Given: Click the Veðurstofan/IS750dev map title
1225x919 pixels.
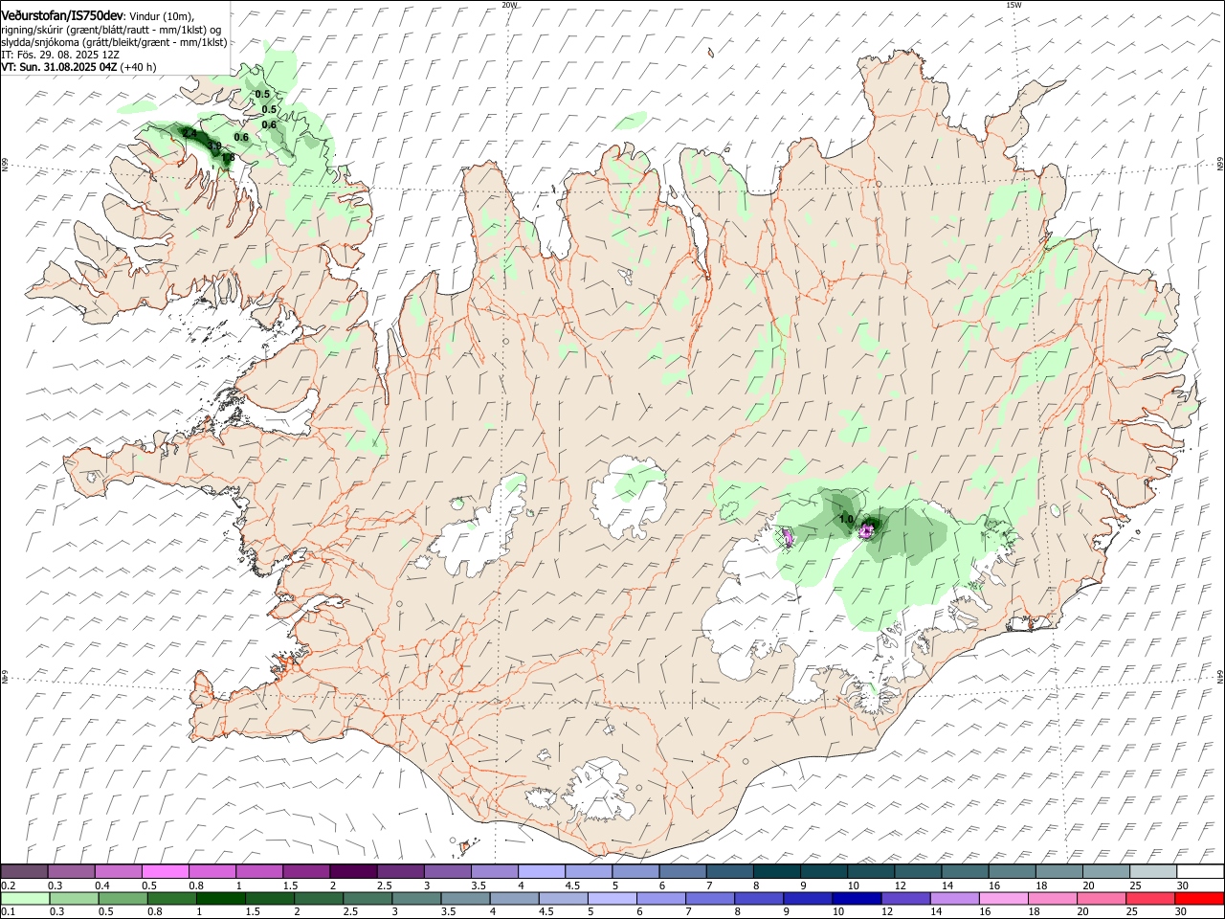Looking at the screenshot, I should click(x=62, y=15).
